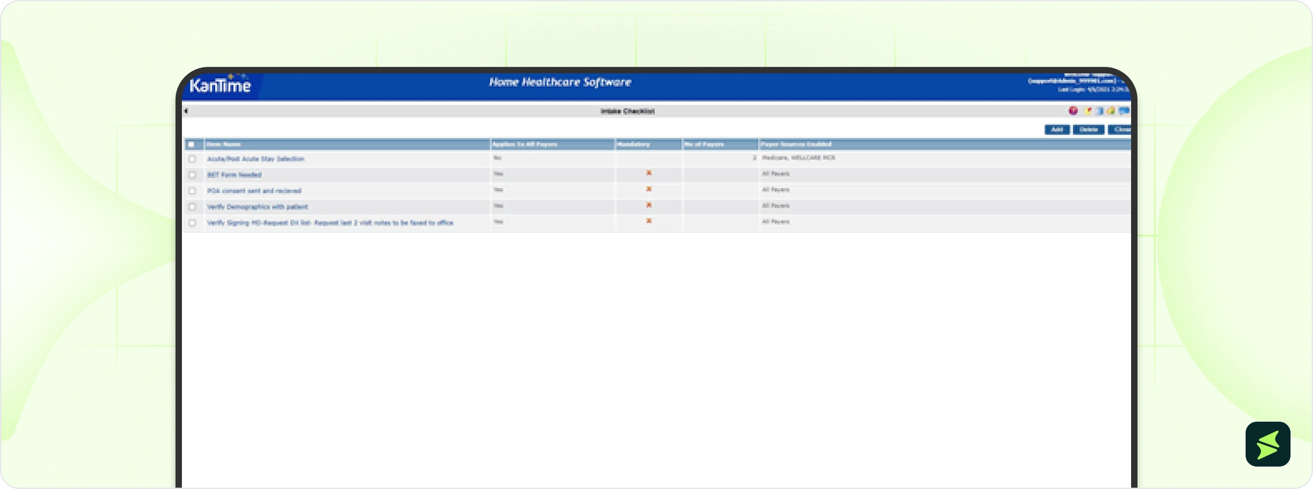Click the Applies To All Payers column header

[x=553, y=144]
